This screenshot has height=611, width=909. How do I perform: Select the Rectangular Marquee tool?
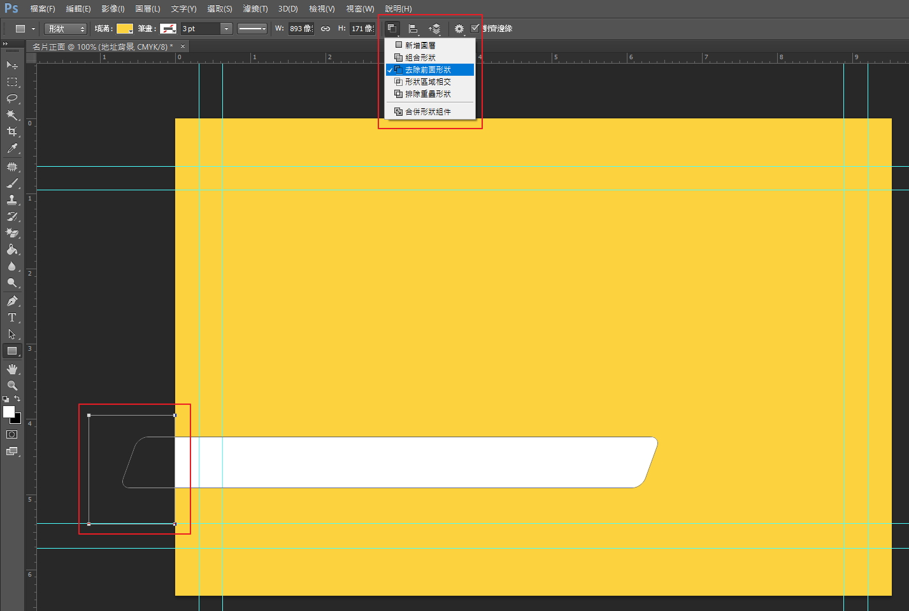click(12, 82)
